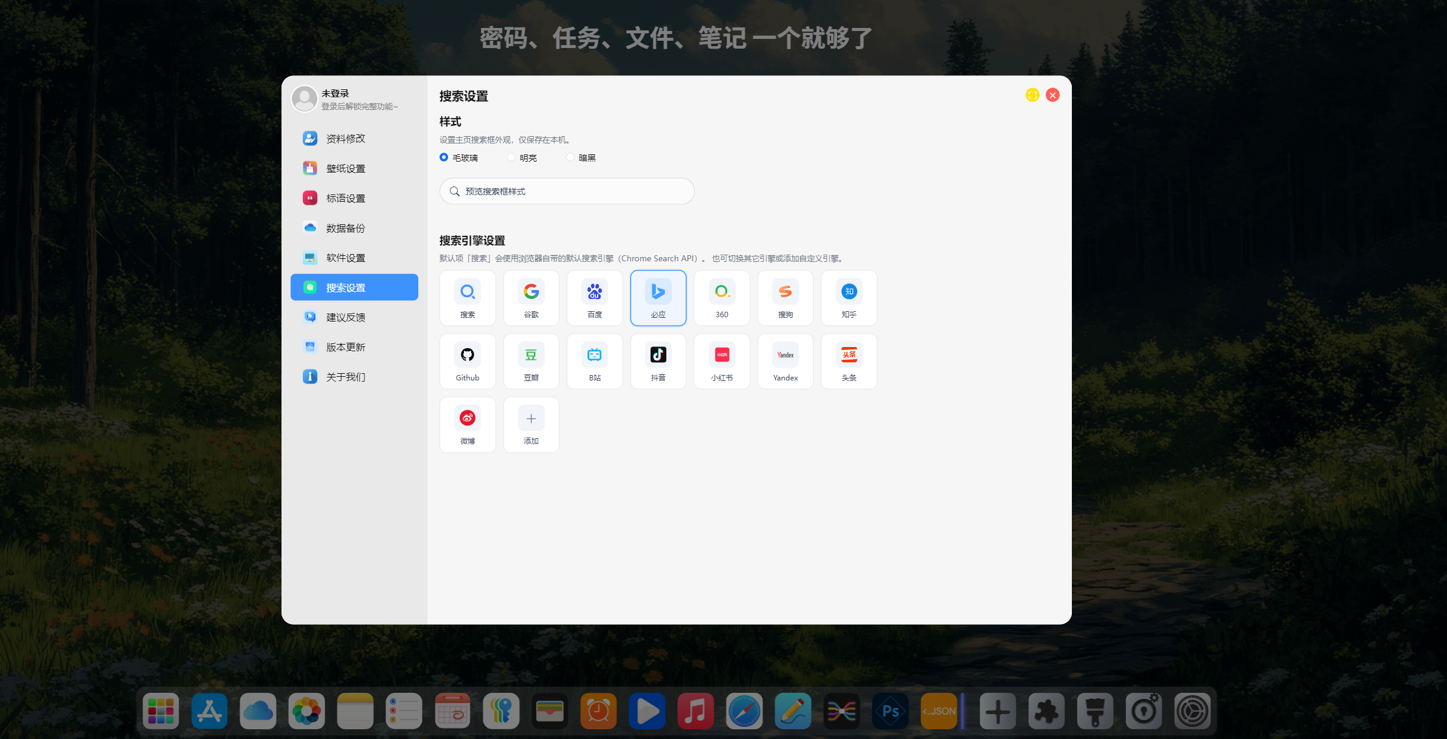Open 建议反馈 in the sidebar

point(354,317)
